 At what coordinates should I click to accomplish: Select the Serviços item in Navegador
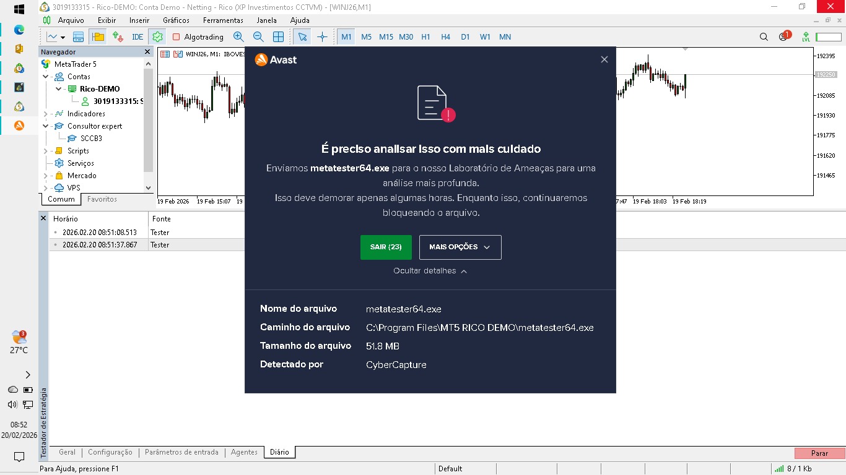tap(81, 163)
